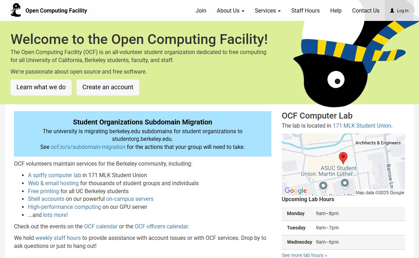Open the Services dropdown menu
Viewport: 419px width, 258px height.
[x=267, y=10]
